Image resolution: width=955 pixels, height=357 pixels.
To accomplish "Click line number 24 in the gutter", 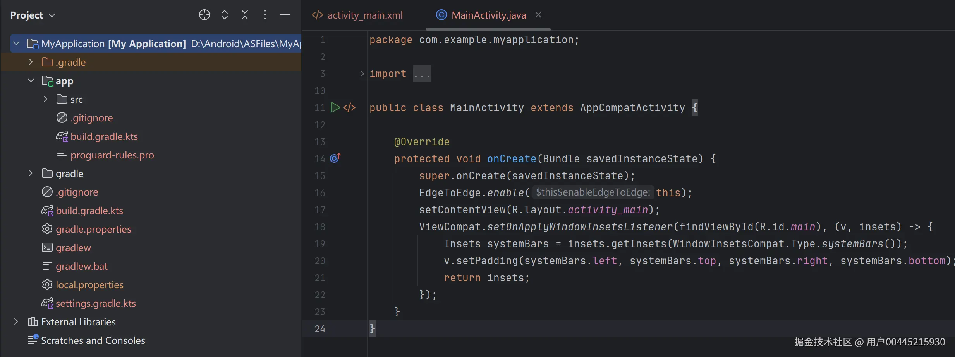I will pos(320,329).
